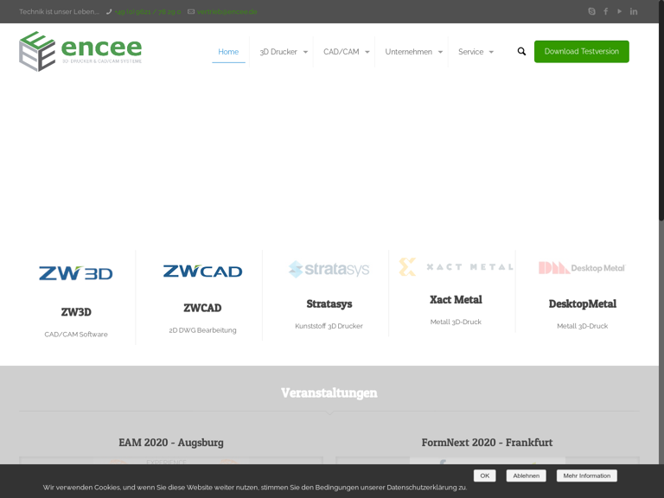Open the Facebook icon in top bar
Viewport: 664px width, 498px height.
coord(605,11)
